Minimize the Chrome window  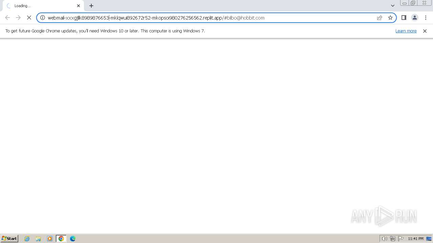pos(405,3)
